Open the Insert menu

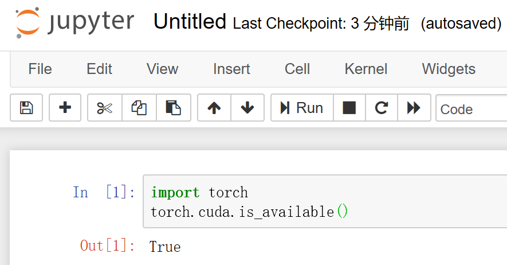click(x=231, y=69)
